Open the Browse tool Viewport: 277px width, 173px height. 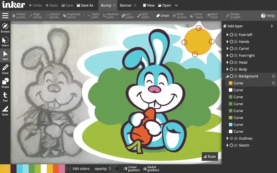pyautogui.click(x=5, y=28)
